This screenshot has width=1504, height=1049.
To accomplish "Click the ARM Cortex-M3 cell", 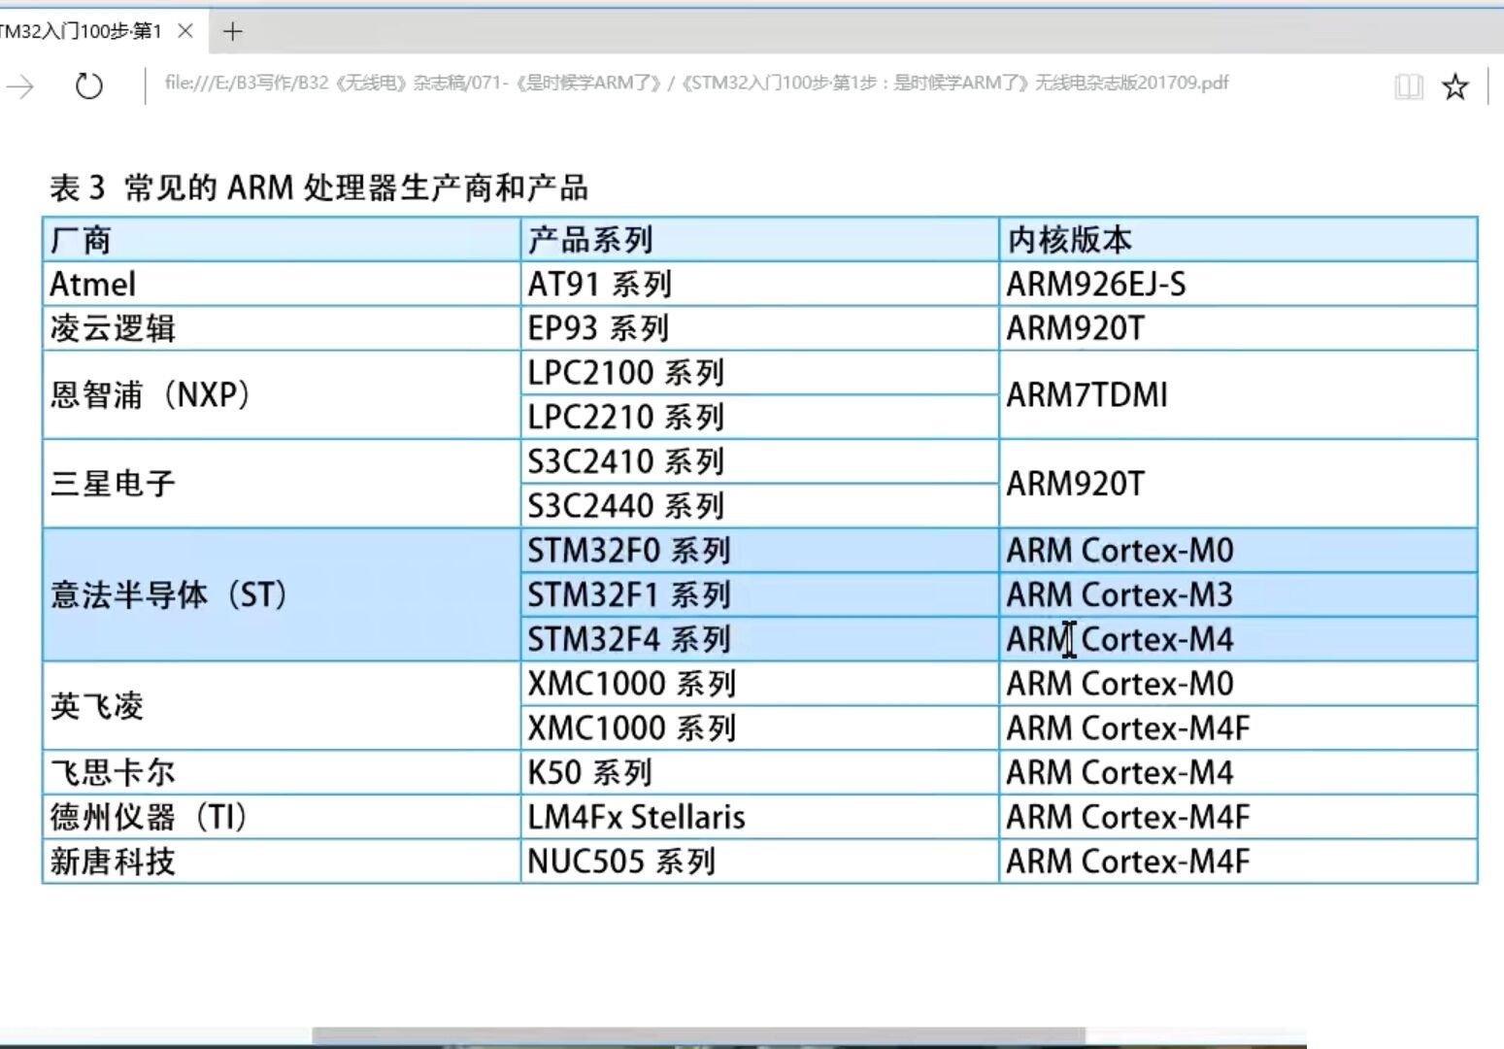I will point(1238,594).
